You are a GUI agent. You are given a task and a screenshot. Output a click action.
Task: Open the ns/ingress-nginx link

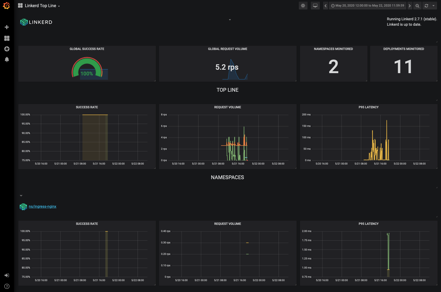[x=43, y=207]
